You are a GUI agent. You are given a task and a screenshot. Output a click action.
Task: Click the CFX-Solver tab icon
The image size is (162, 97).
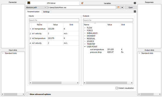point(29,3)
